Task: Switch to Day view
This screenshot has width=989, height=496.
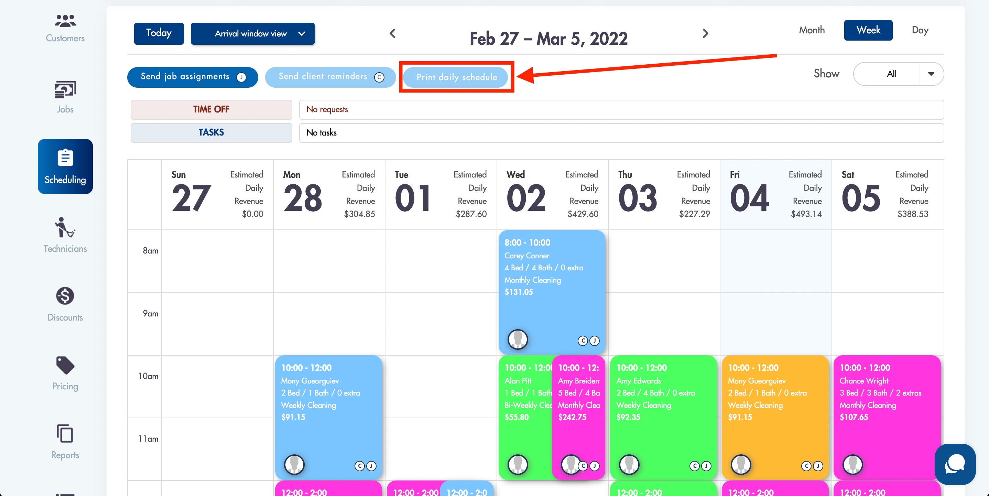Action: [920, 30]
